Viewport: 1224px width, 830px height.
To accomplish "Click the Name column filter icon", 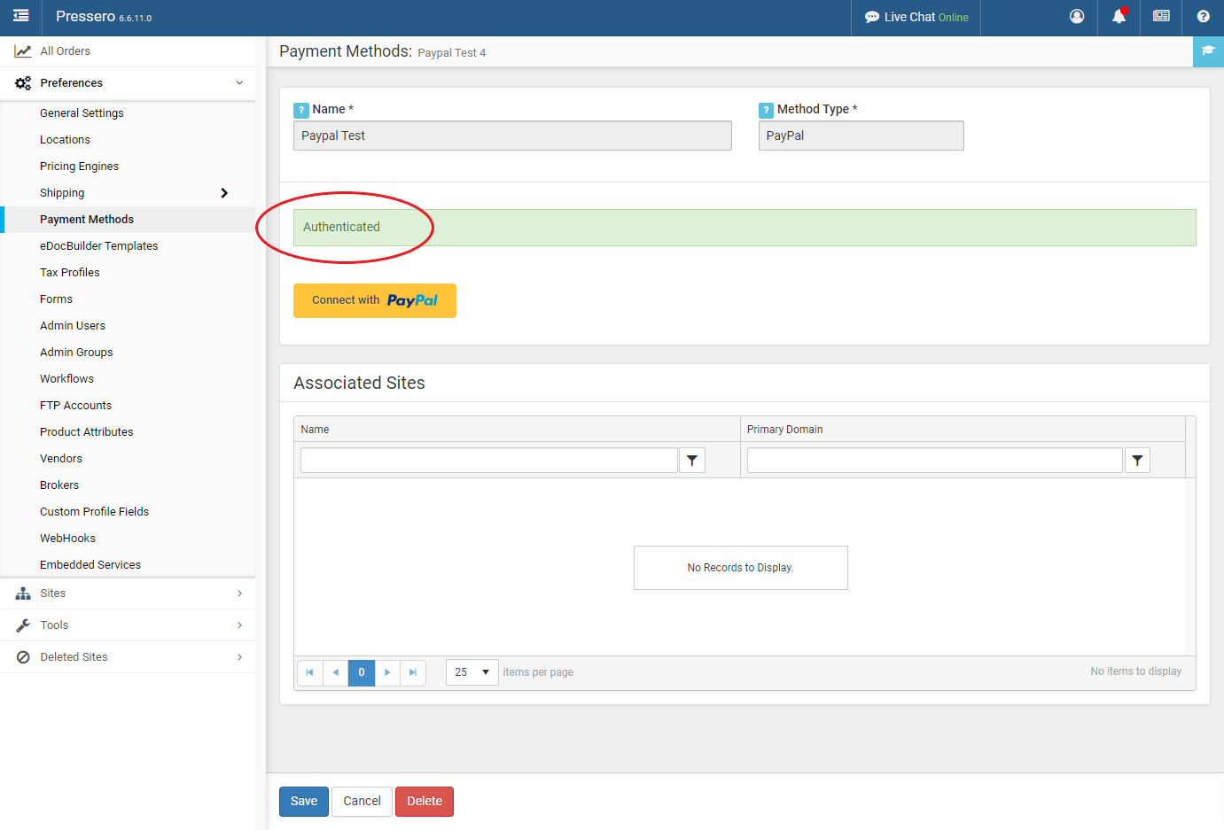I will [692, 461].
